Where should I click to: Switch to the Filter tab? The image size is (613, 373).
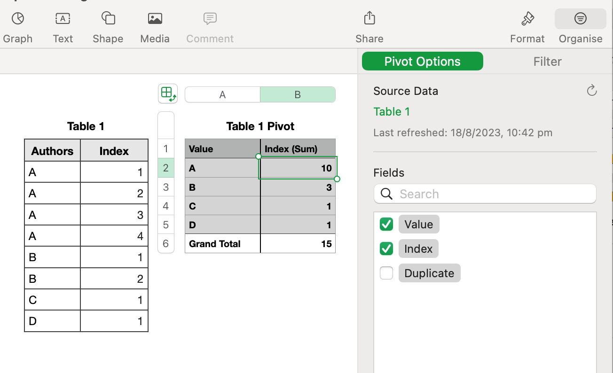click(x=547, y=61)
